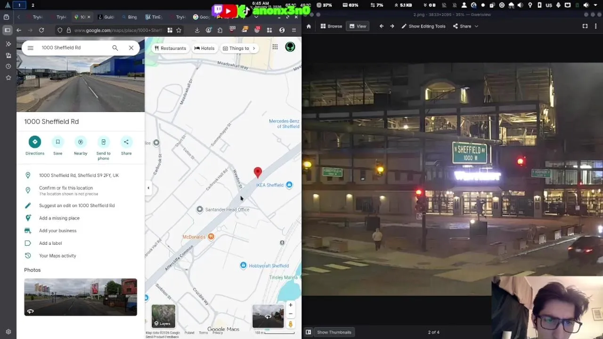Click the browser address bar URL

[118, 30]
